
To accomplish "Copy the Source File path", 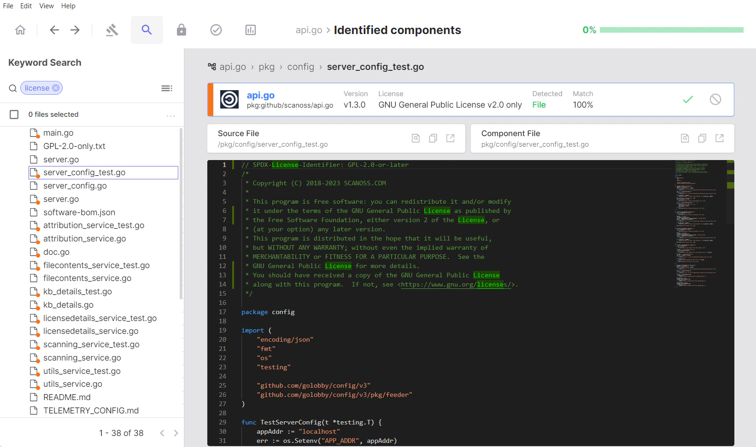I will coord(433,138).
